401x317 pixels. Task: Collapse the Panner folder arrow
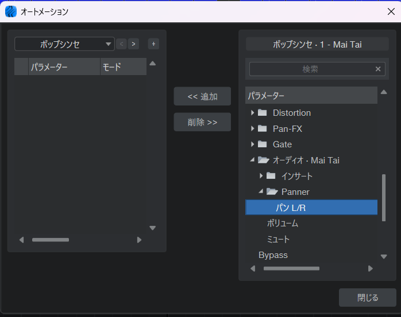tap(261, 191)
